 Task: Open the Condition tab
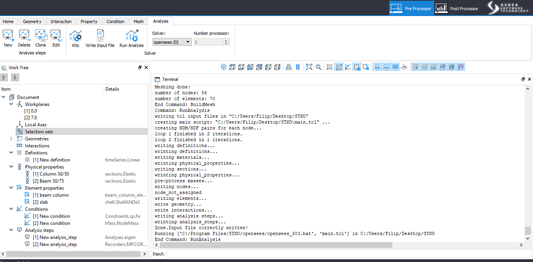[x=116, y=22]
